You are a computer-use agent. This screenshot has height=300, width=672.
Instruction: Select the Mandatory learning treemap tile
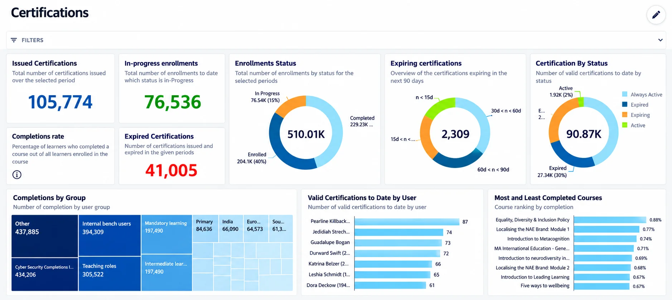(x=166, y=234)
